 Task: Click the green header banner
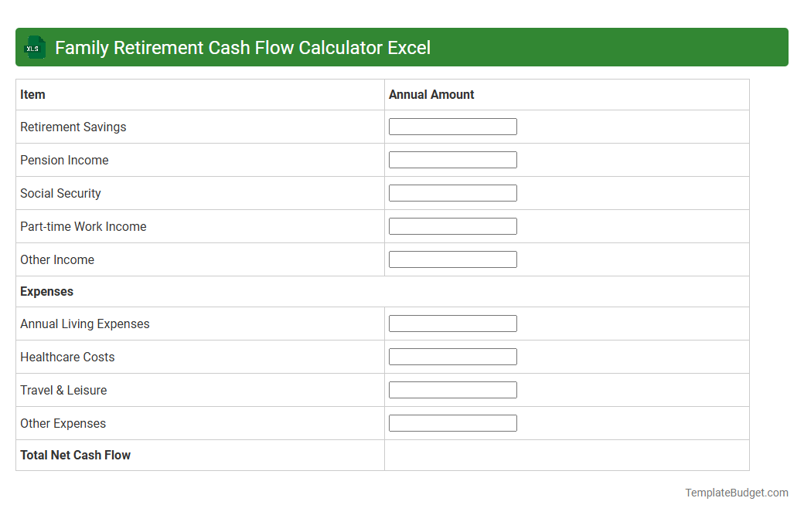[541, 47]
